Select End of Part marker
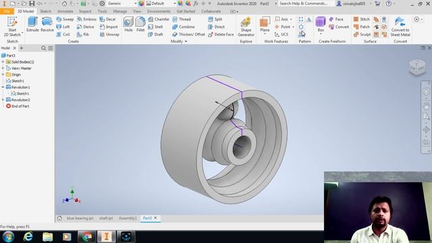This screenshot has width=432, height=243. pos(18,106)
